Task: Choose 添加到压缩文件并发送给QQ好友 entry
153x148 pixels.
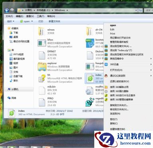Action: [x=127, y=54]
